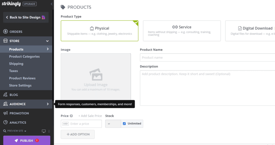The image size is (275, 145).
Task: Click the Upgrade button
Action: 30,4
